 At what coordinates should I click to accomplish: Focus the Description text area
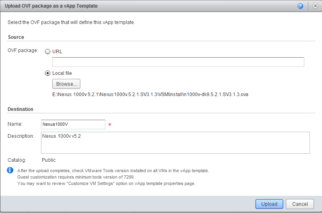(176, 143)
